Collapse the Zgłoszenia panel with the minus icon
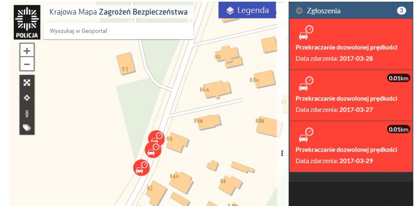Image resolution: width=417 pixels, height=206 pixels. tap(300, 11)
